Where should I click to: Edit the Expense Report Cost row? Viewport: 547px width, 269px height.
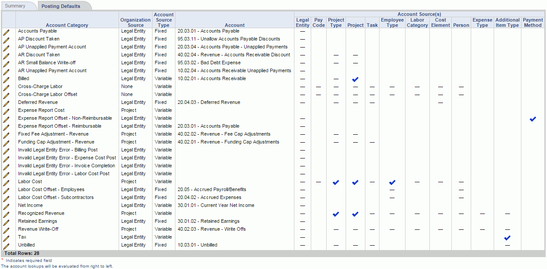pos(6,111)
